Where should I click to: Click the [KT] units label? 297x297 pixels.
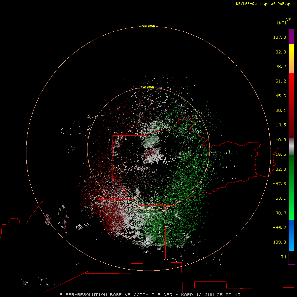point(282,23)
